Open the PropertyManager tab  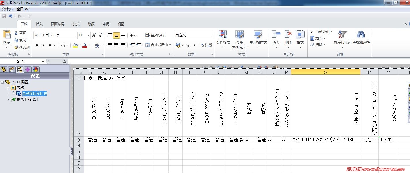click(x=12, y=69)
